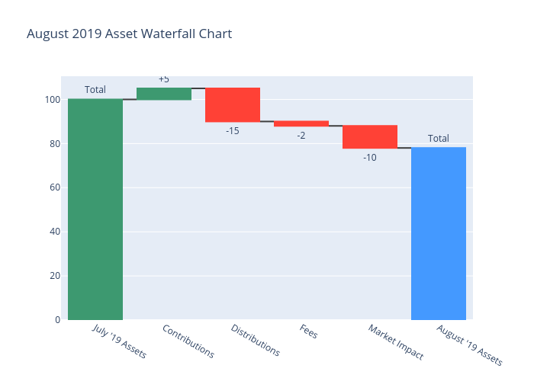
Task: Select the red Distributions bar
Action: (x=233, y=105)
